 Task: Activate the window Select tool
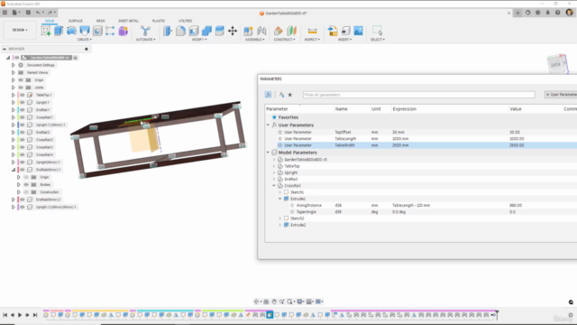coord(378,31)
